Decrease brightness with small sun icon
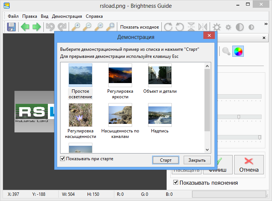This screenshot has height=201, width=272. point(228,27)
